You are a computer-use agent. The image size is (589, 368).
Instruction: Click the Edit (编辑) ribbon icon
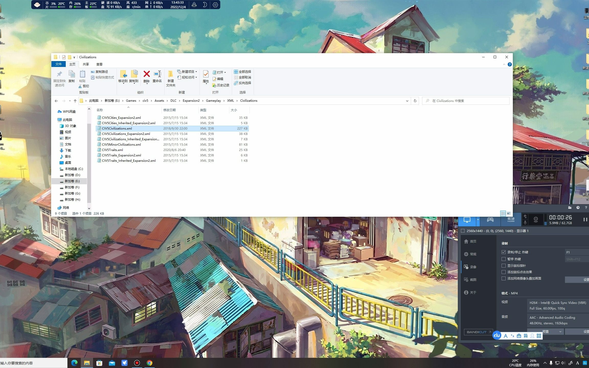coord(218,79)
